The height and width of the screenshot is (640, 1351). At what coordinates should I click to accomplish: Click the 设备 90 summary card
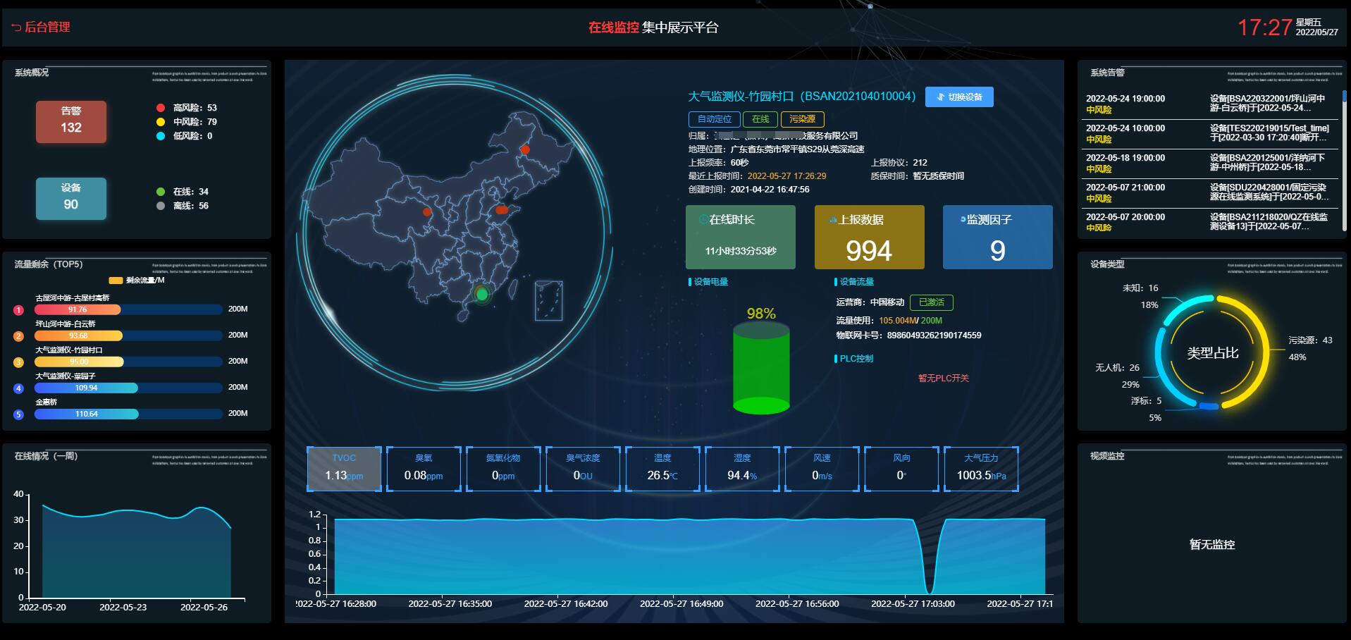71,198
